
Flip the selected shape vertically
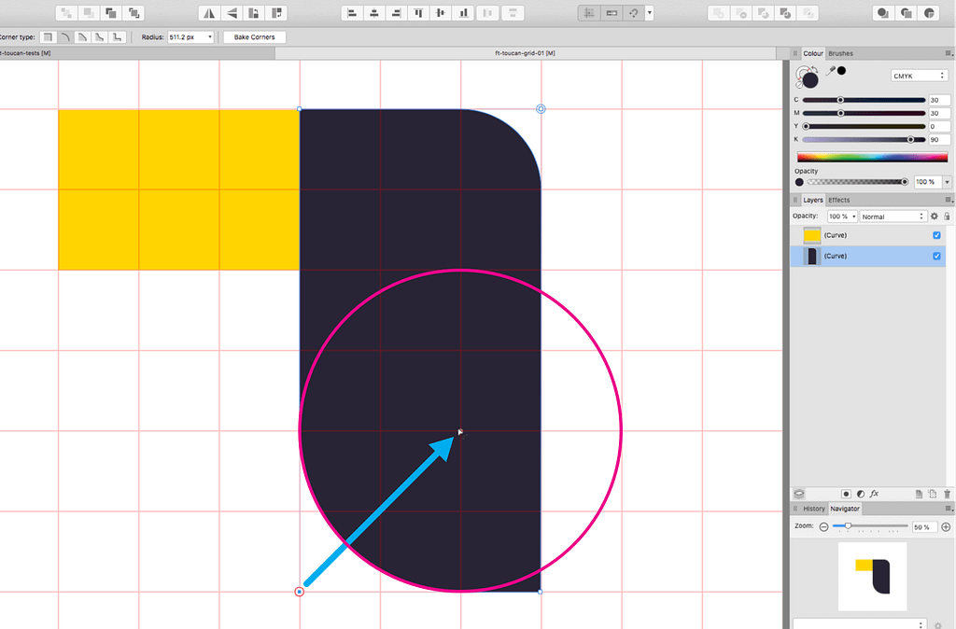tap(230, 12)
